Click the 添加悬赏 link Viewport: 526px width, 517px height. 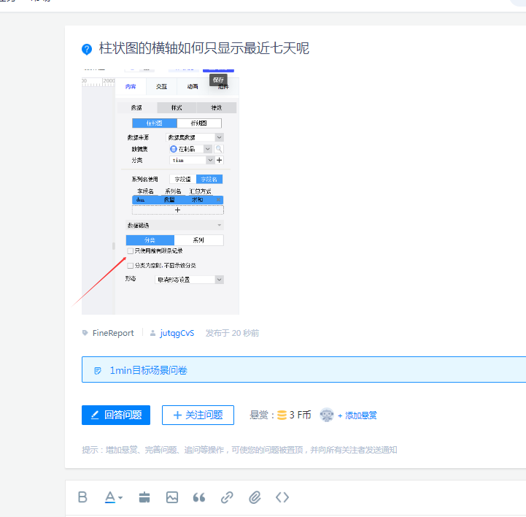357,415
